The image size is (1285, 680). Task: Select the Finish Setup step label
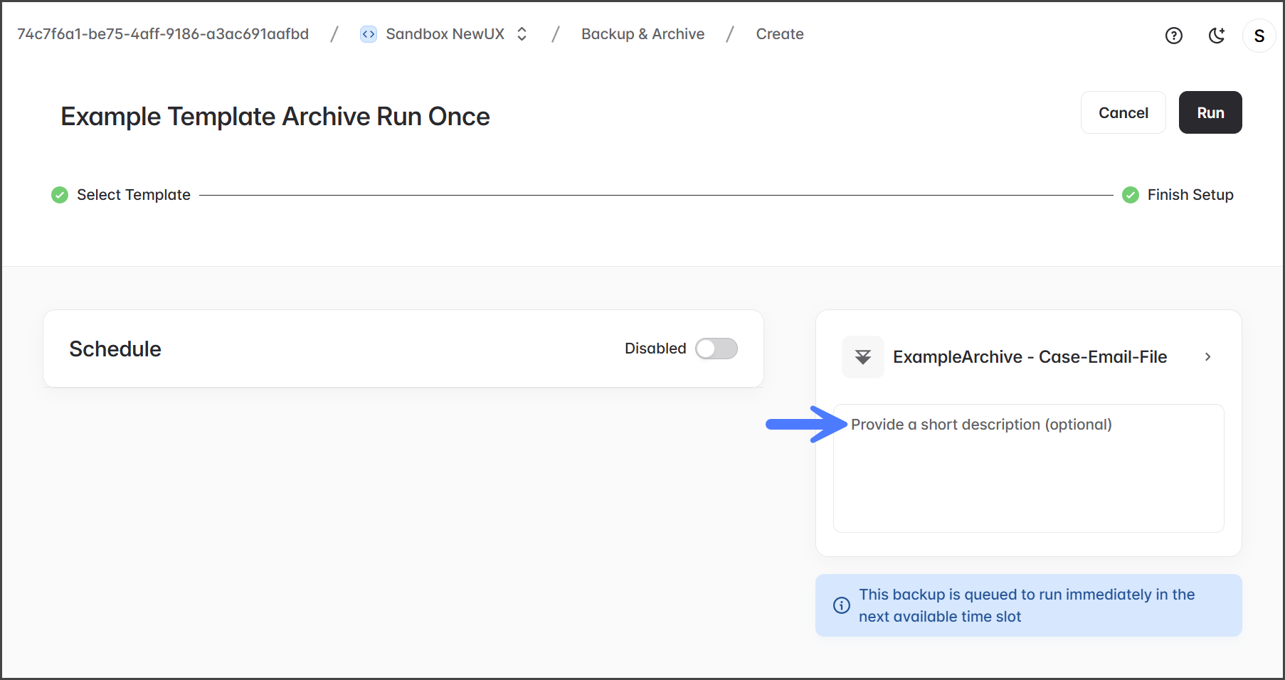tap(1190, 195)
